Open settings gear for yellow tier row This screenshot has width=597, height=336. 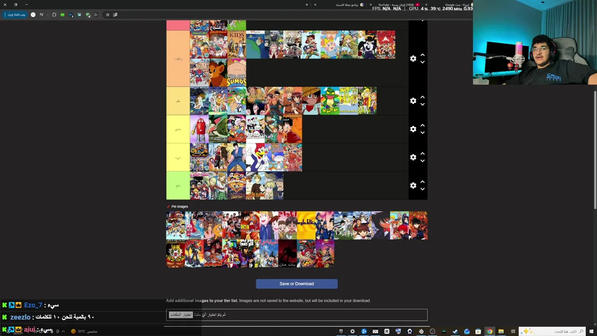click(x=413, y=129)
